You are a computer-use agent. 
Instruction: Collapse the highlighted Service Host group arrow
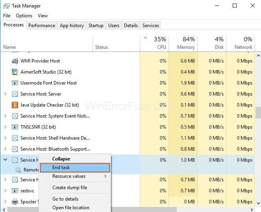pos(5,160)
